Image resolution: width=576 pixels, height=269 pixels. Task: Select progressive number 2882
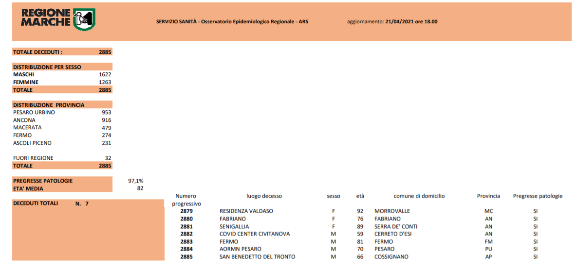click(186, 234)
